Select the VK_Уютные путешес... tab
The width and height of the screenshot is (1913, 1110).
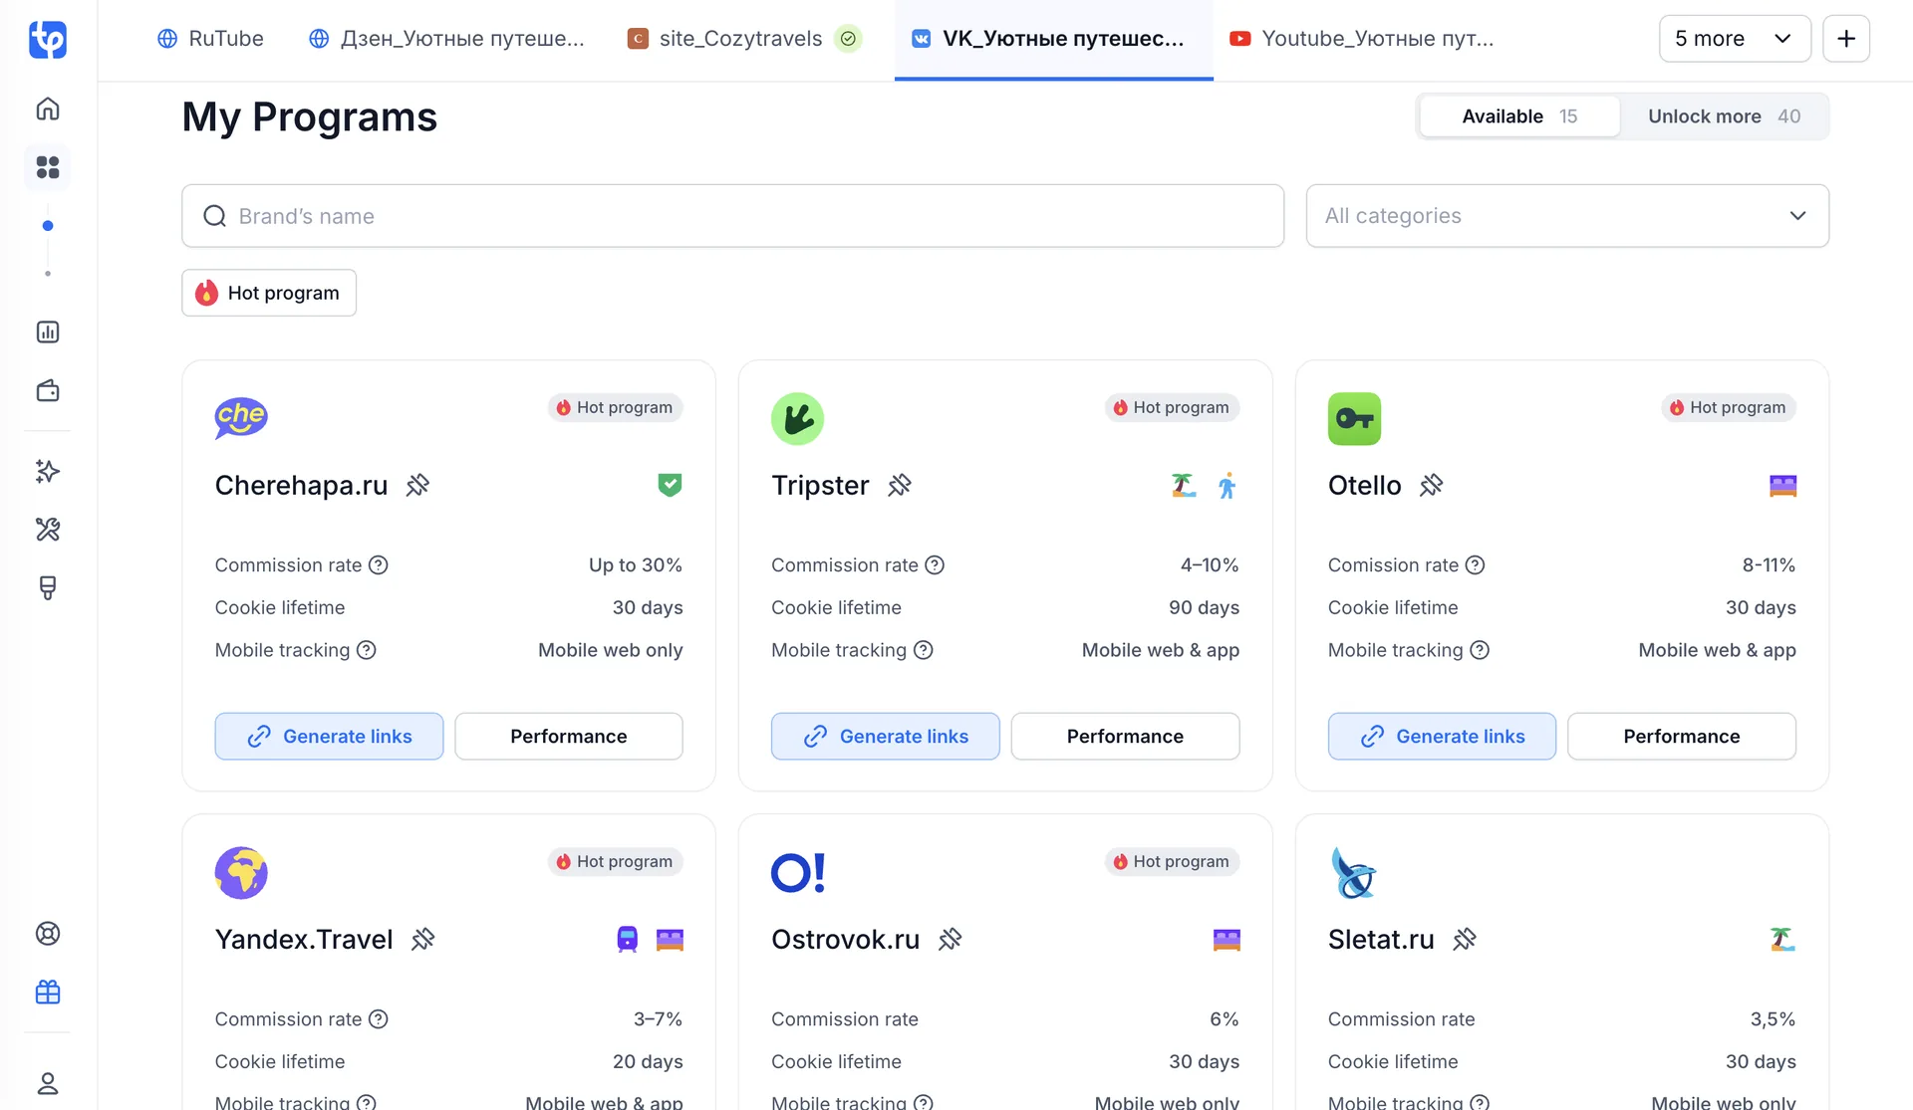pyautogui.click(x=1053, y=39)
